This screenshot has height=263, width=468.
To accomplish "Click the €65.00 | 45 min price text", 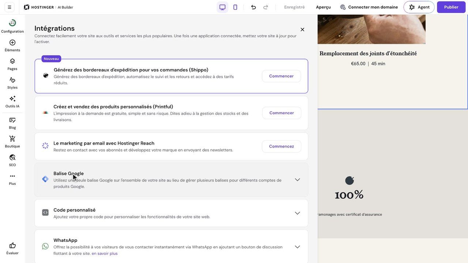I will point(368,64).
